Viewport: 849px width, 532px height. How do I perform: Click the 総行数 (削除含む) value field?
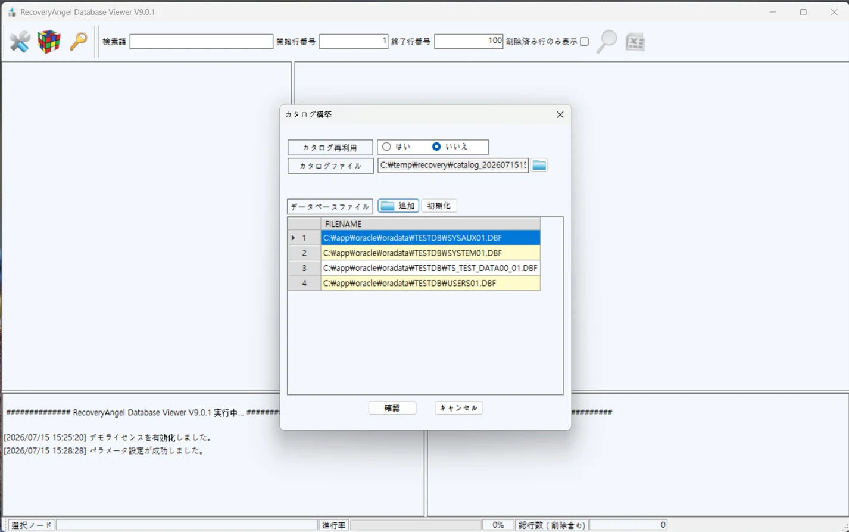628,525
